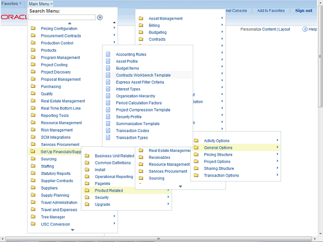Click the Accounting Rules page icon

(x=108, y=54)
